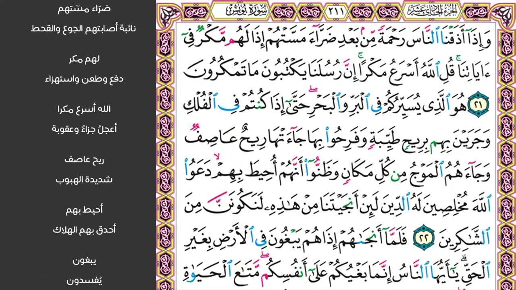The height and width of the screenshot is (290, 516).
Task: Select the sidebar term يبغون
Action: coord(84,261)
